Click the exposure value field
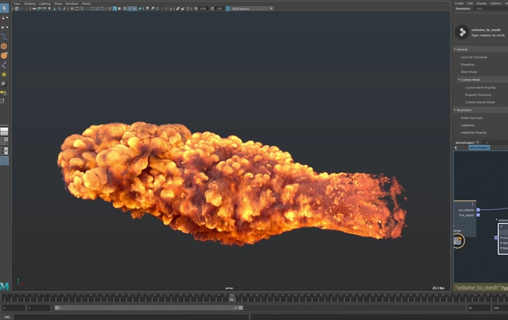 tap(204, 9)
